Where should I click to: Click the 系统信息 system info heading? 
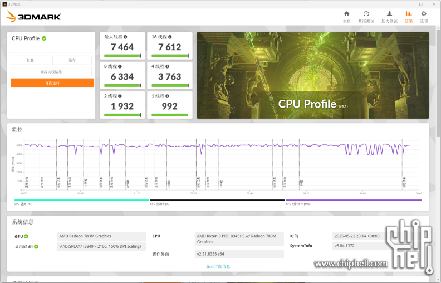point(22,222)
